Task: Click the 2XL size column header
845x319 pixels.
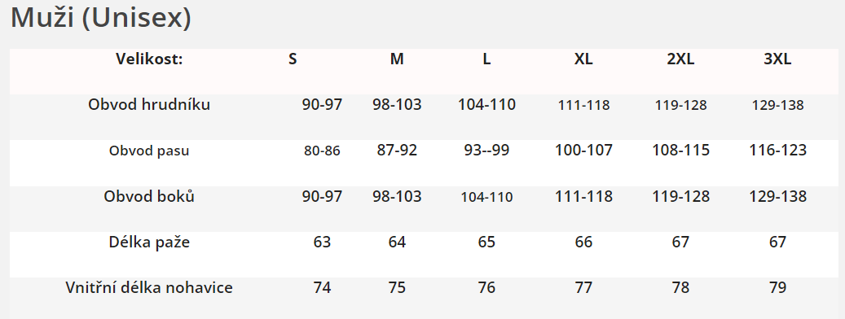Action: pyautogui.click(x=680, y=59)
